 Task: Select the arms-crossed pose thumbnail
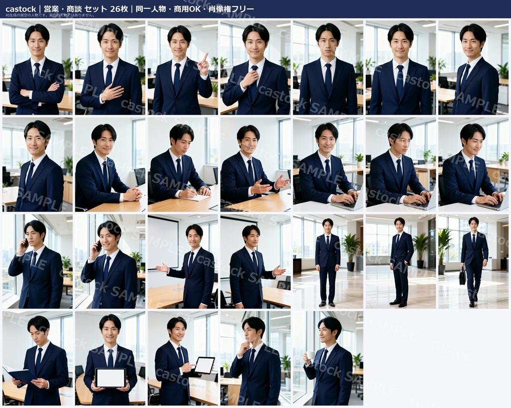point(37,68)
